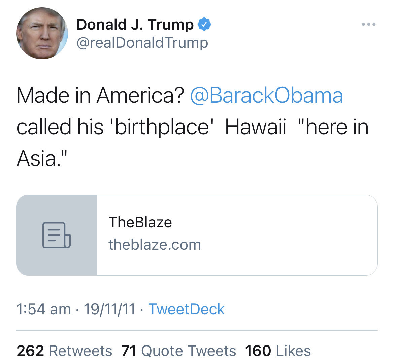Open the TweetDeck source link
This screenshot has width=394, height=364.
click(x=186, y=309)
